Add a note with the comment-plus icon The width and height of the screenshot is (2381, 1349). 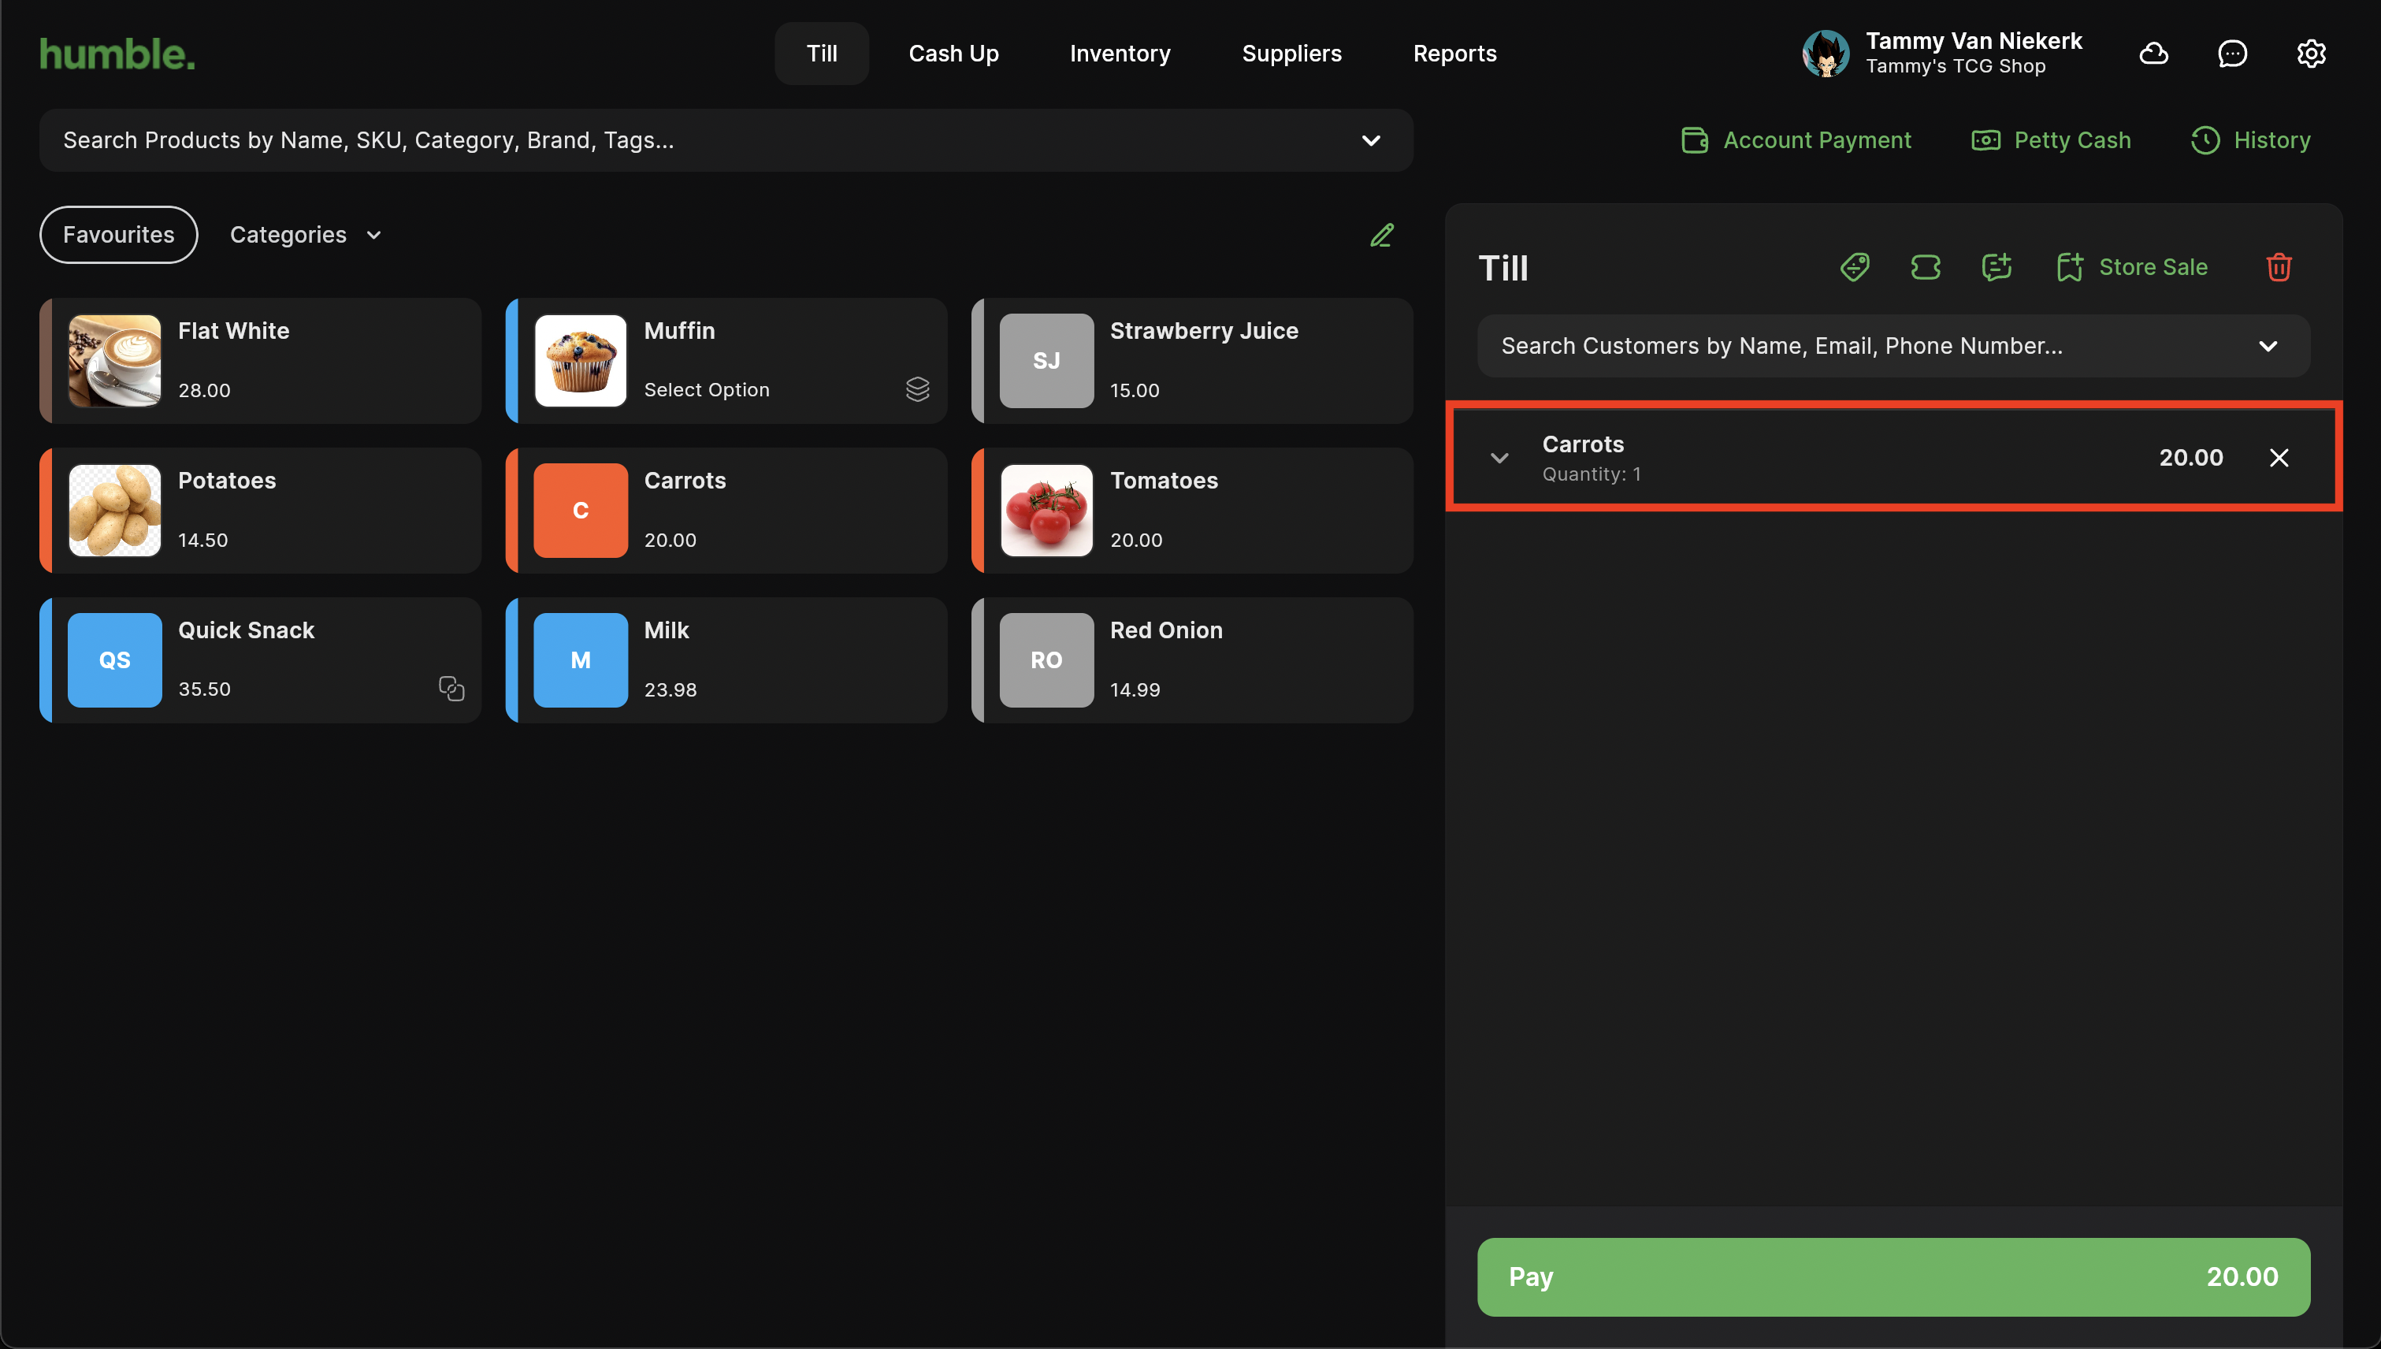coord(1996,267)
